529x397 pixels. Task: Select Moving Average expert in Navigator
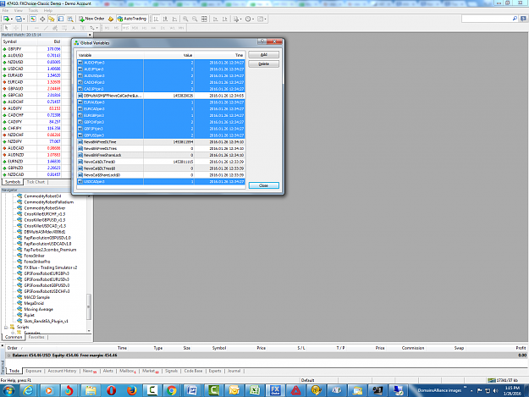point(38,309)
